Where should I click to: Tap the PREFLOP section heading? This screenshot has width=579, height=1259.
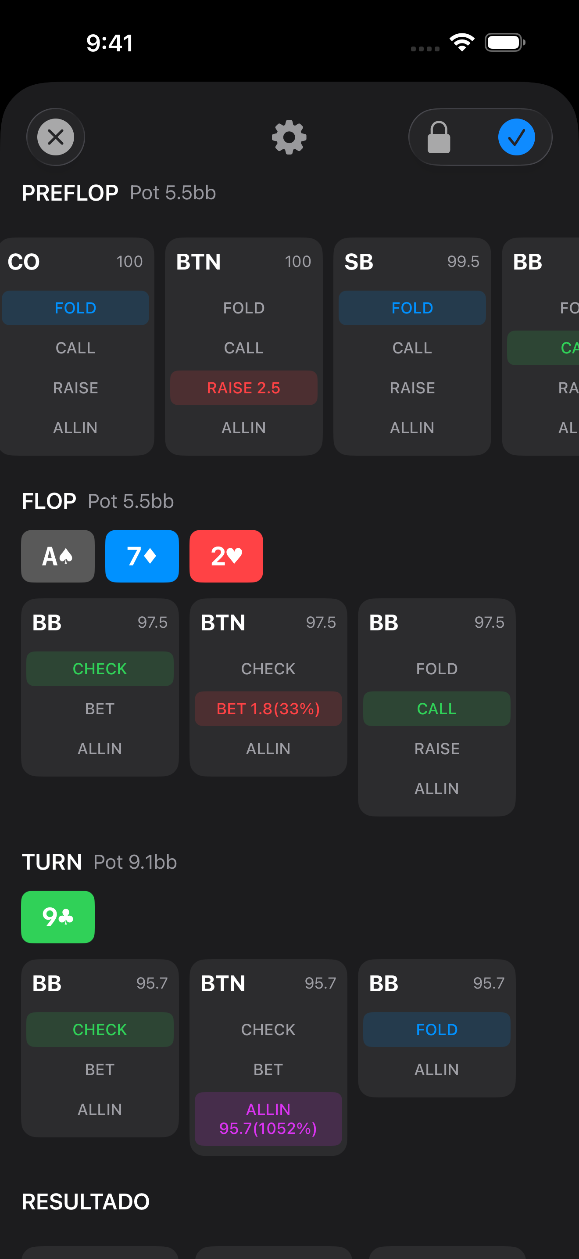(70, 193)
